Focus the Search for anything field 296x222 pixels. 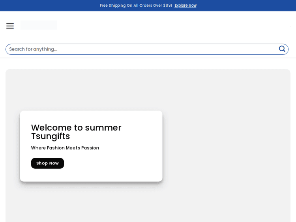click(138, 49)
